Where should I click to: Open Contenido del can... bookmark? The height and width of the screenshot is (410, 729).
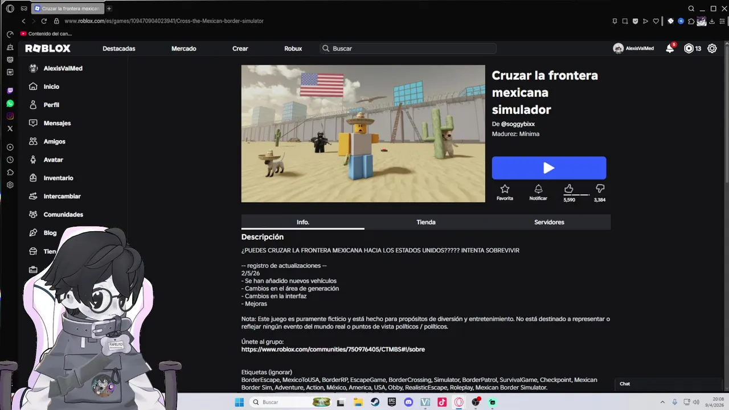pos(46,34)
